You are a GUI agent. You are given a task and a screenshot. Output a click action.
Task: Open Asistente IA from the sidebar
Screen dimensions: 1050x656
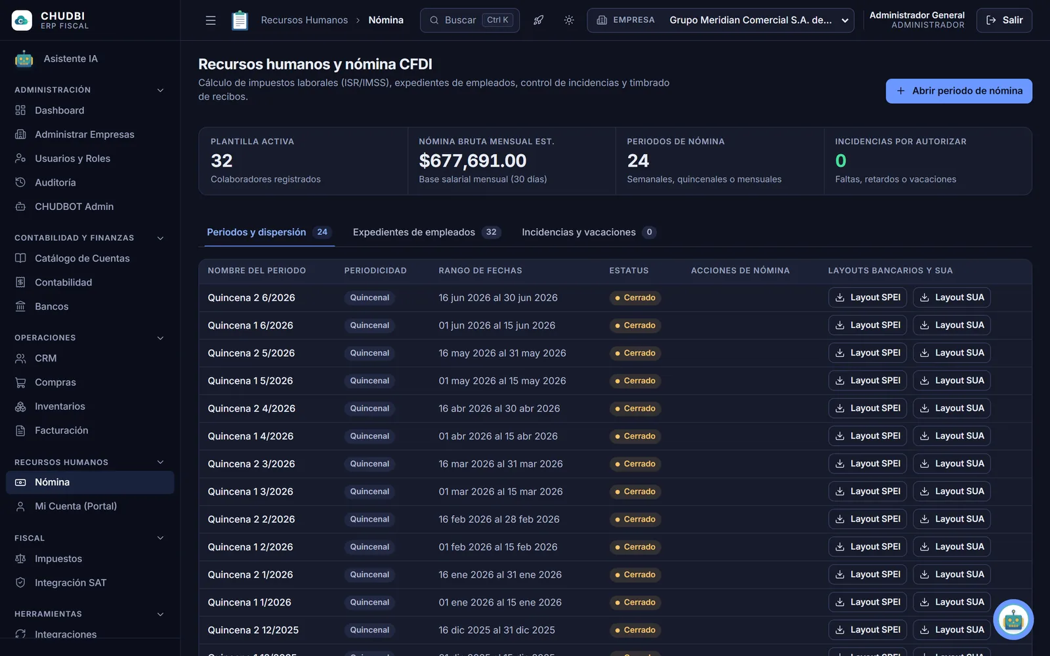click(x=90, y=59)
